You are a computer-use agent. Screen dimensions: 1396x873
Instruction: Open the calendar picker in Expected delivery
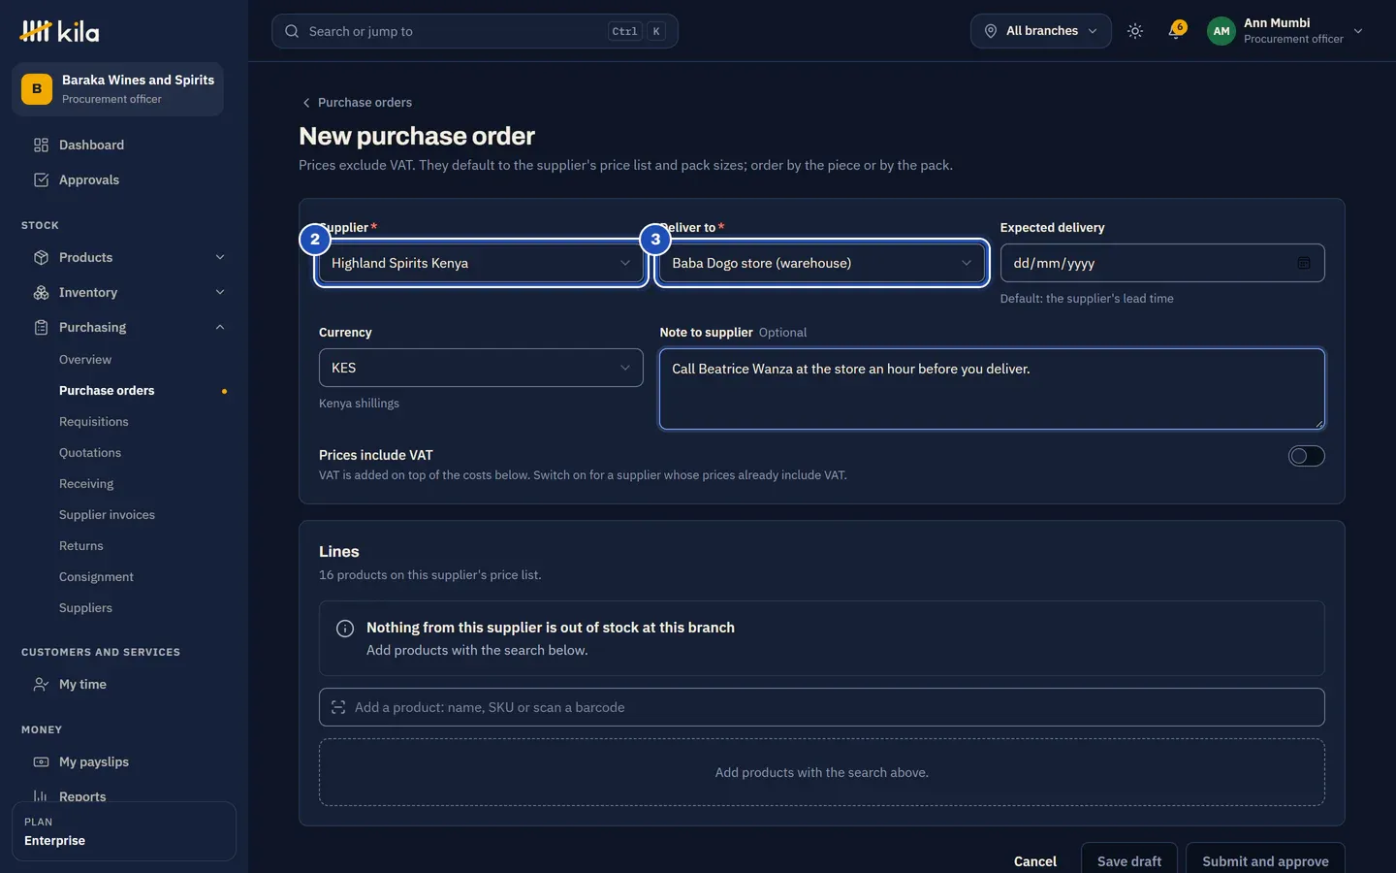pyautogui.click(x=1304, y=263)
